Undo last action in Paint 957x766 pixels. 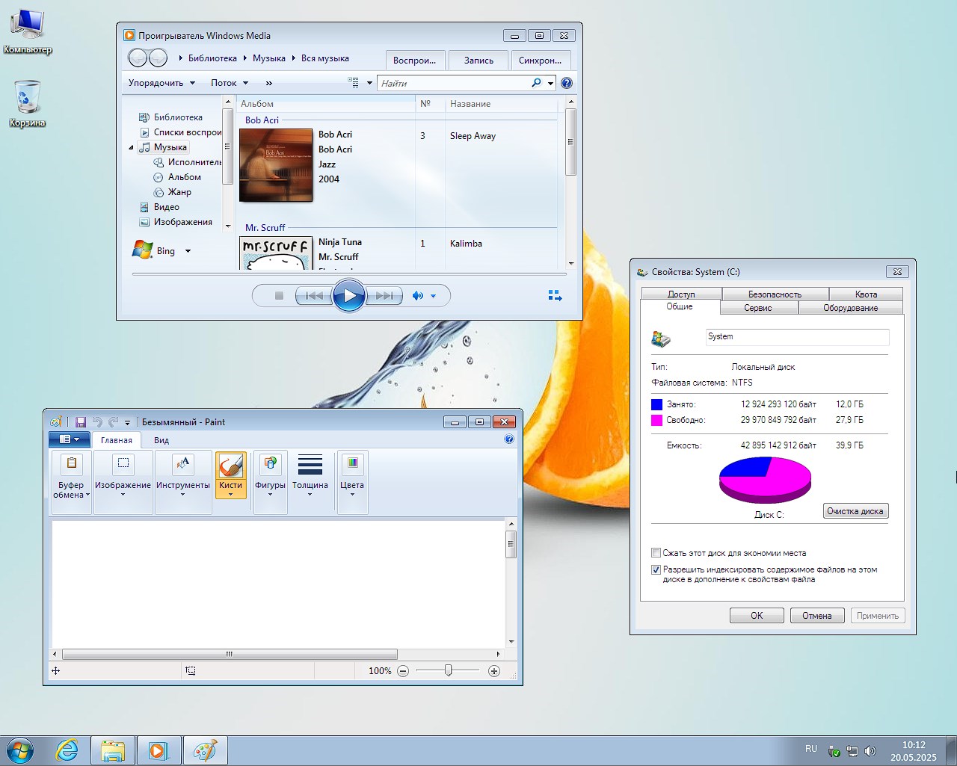97,422
